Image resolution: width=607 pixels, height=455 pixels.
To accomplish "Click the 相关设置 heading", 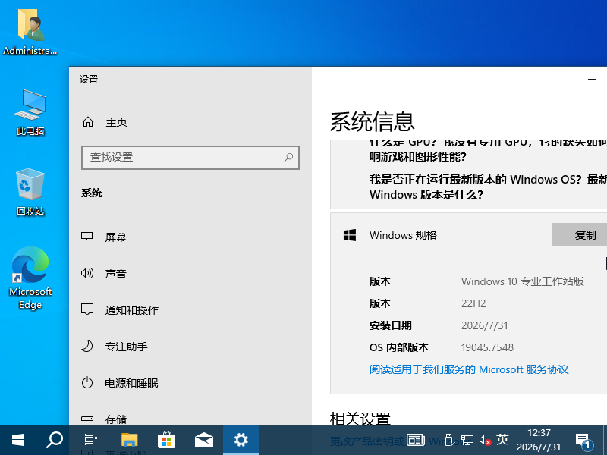I will tap(360, 419).
